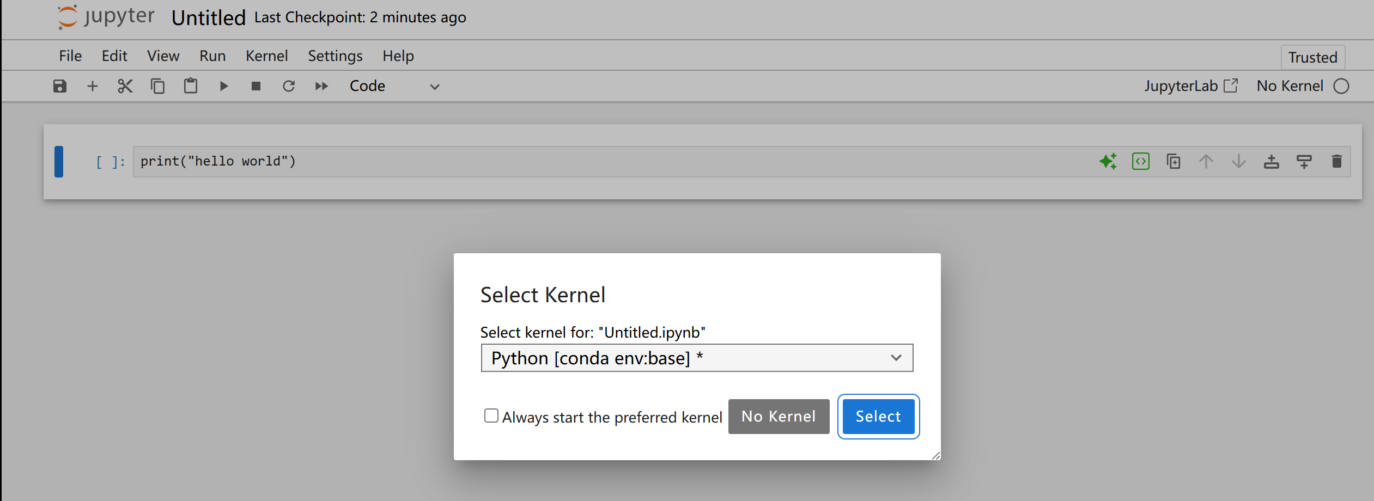Viewport: 1374px width, 501px height.
Task: Click the kernel status circle indicator
Action: tap(1341, 86)
